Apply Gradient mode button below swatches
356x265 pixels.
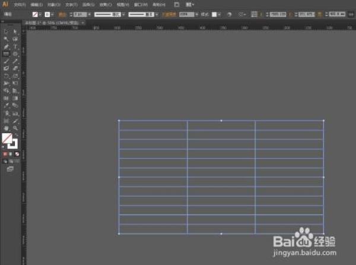pos(11,154)
